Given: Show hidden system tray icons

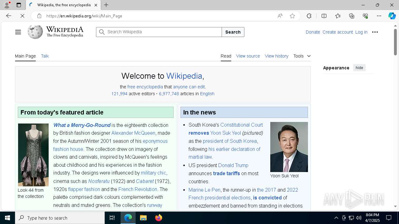Looking at the screenshot, I should (336, 218).
